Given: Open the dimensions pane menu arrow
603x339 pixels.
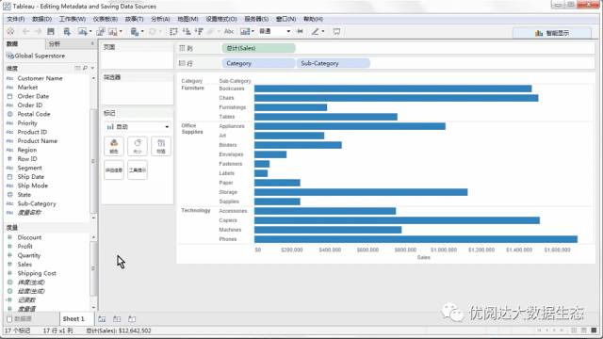Looking at the screenshot, I should click(x=92, y=68).
